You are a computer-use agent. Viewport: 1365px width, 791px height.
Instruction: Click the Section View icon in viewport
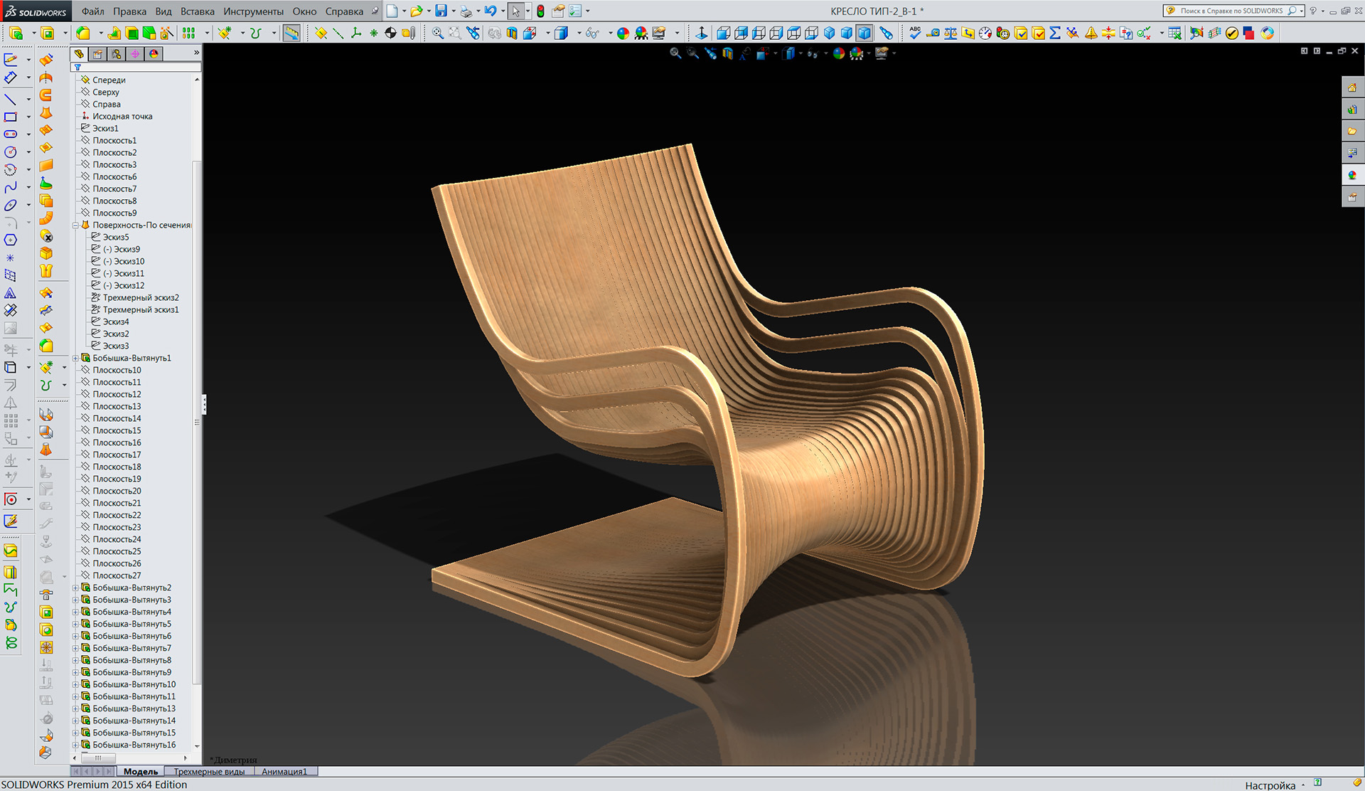[727, 53]
